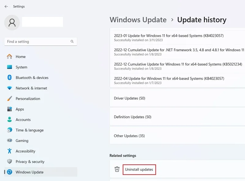Click Uninstall updates

[139, 169]
